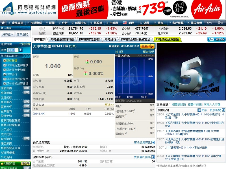Click the big number 5 advertisement

click(x=191, y=72)
